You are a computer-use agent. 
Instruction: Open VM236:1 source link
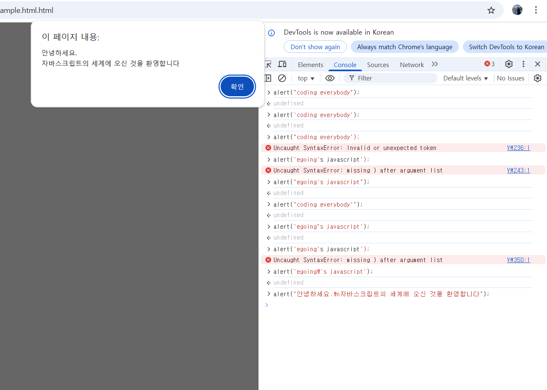pyautogui.click(x=518, y=148)
